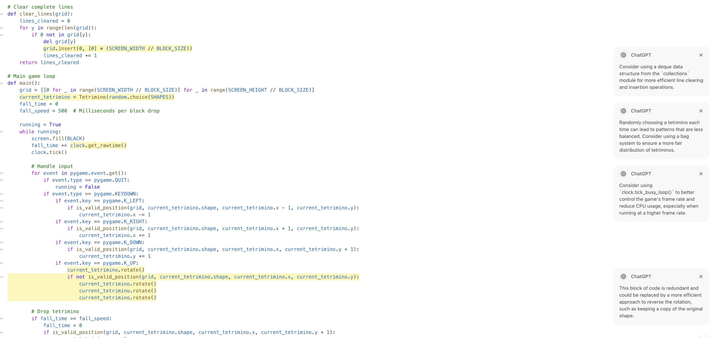Open the deque data structure comment card
This screenshot has height=338, width=716.
coord(661,71)
